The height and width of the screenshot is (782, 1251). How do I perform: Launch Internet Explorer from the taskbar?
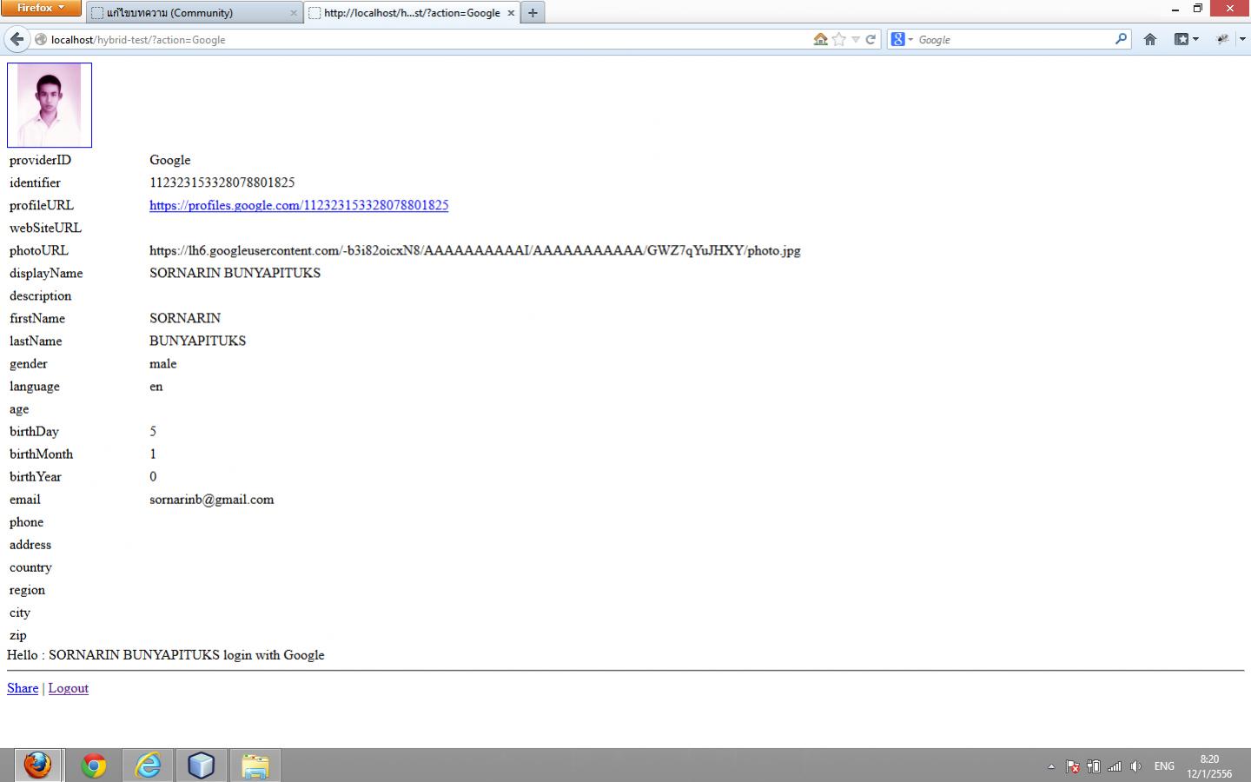[x=149, y=765]
